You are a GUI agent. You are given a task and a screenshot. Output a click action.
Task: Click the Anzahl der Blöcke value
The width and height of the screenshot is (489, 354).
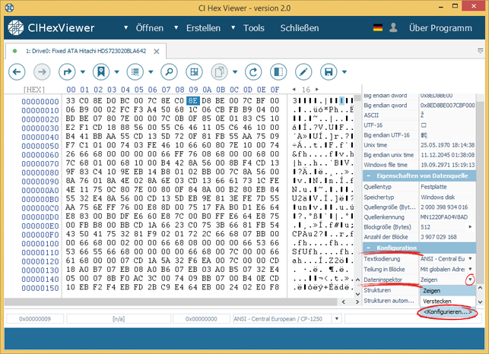coord(439,237)
